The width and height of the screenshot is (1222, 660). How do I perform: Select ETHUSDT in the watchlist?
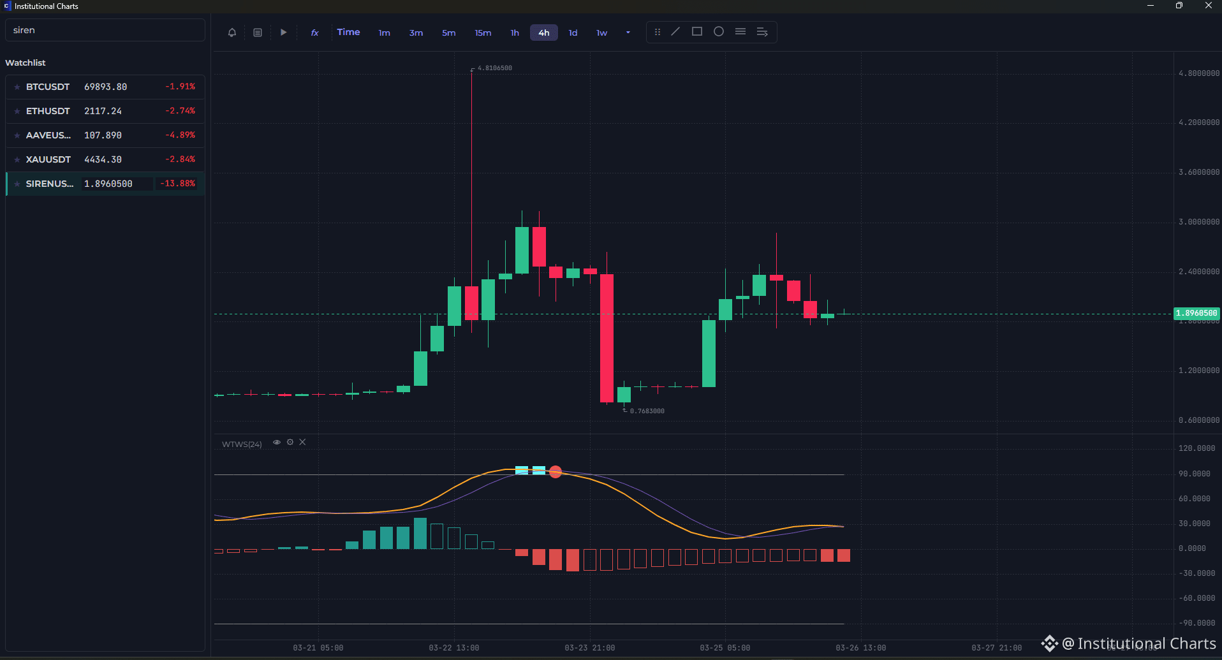point(105,111)
